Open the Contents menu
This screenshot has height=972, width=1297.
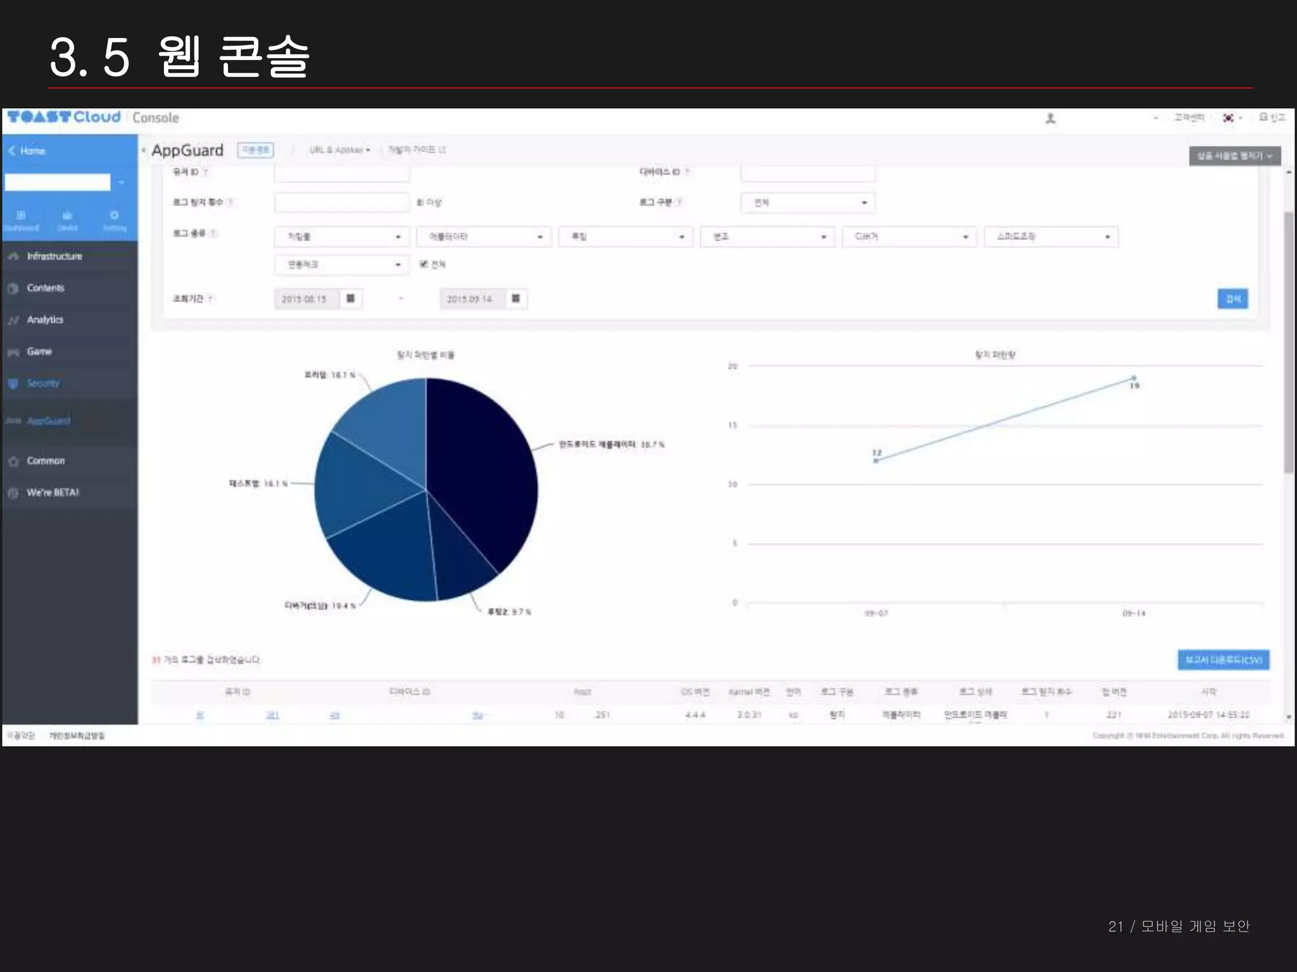pyautogui.click(x=46, y=288)
